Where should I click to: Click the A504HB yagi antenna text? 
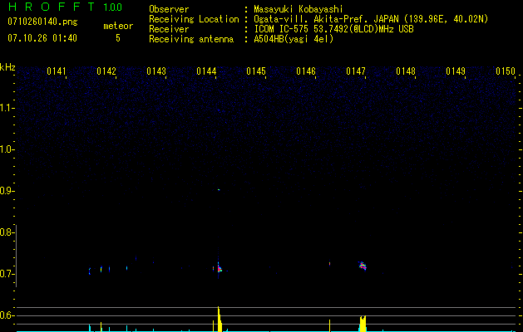click(x=294, y=39)
